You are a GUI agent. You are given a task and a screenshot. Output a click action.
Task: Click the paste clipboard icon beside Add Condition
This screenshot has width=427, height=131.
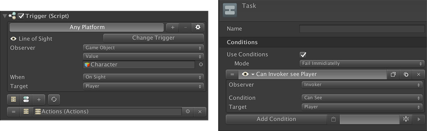333,119
